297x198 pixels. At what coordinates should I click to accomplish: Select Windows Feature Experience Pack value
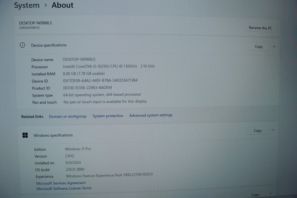109,175
